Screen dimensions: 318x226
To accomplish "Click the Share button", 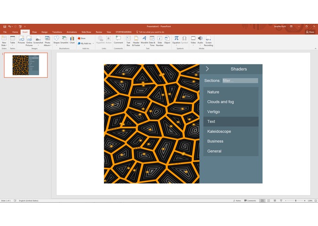I will (x=310, y=32).
